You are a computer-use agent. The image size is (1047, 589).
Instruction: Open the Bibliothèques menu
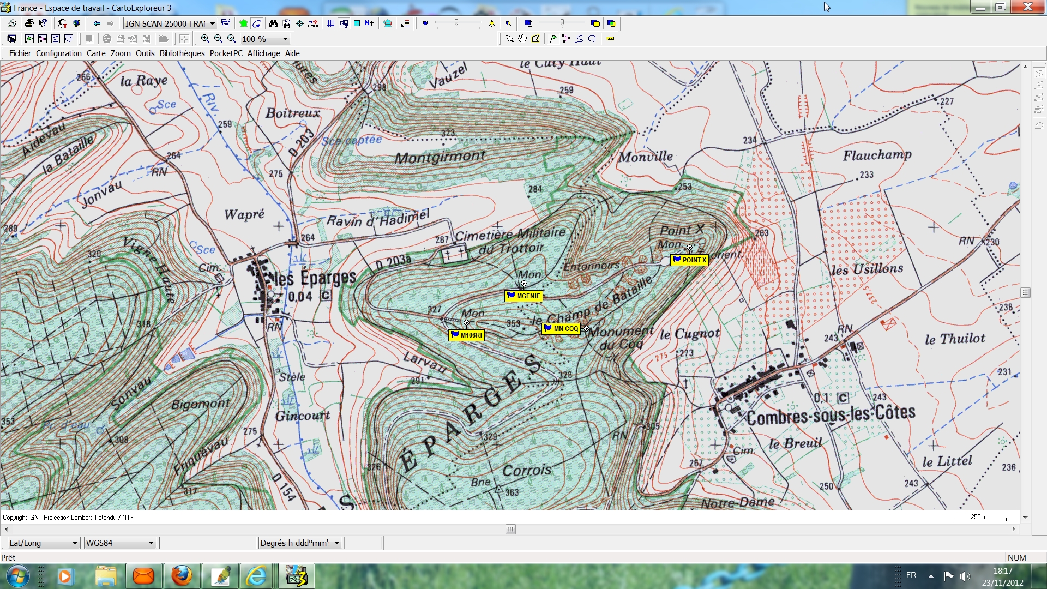tap(182, 53)
